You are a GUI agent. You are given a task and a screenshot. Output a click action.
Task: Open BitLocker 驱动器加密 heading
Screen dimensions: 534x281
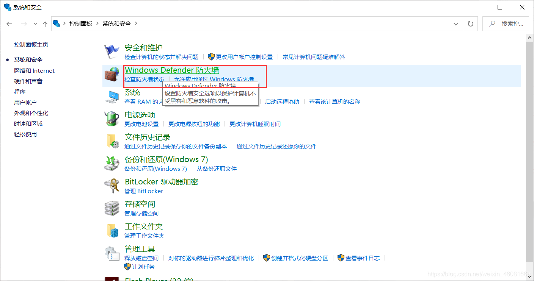(x=162, y=182)
